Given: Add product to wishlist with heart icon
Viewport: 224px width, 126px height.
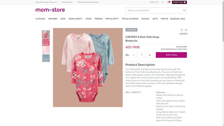Looking at the screenshot, I should tap(182, 30).
